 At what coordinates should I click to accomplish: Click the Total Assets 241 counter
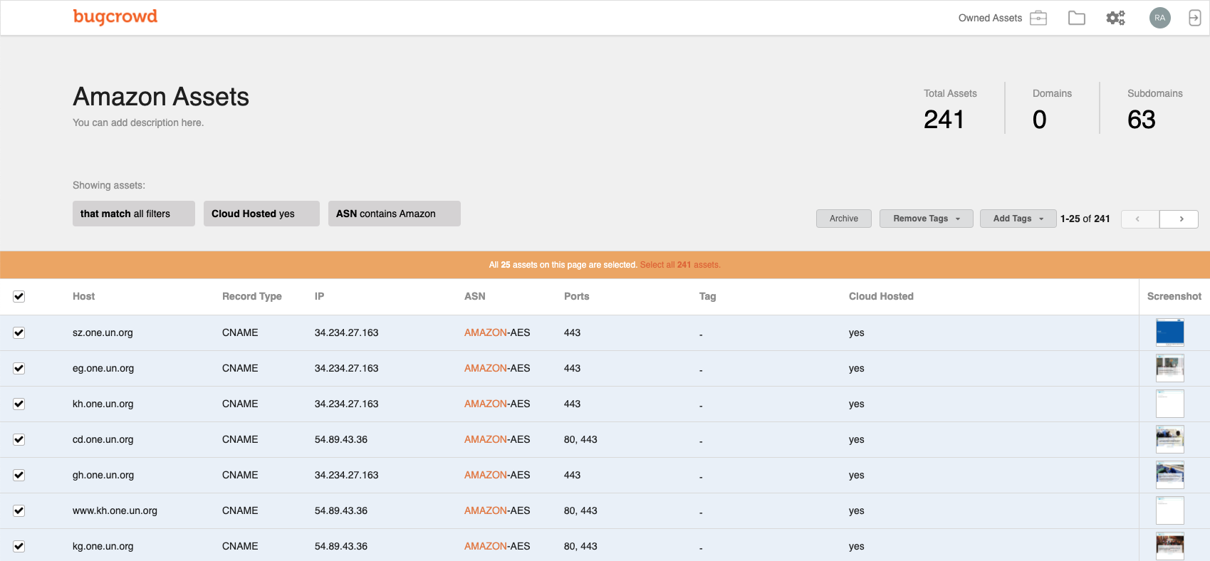[950, 110]
